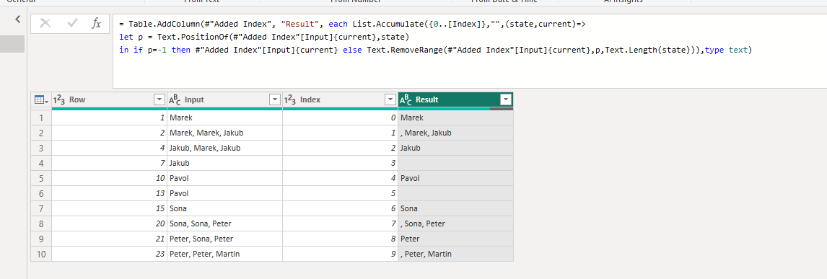Open the Row column filter dropdown

(159, 100)
